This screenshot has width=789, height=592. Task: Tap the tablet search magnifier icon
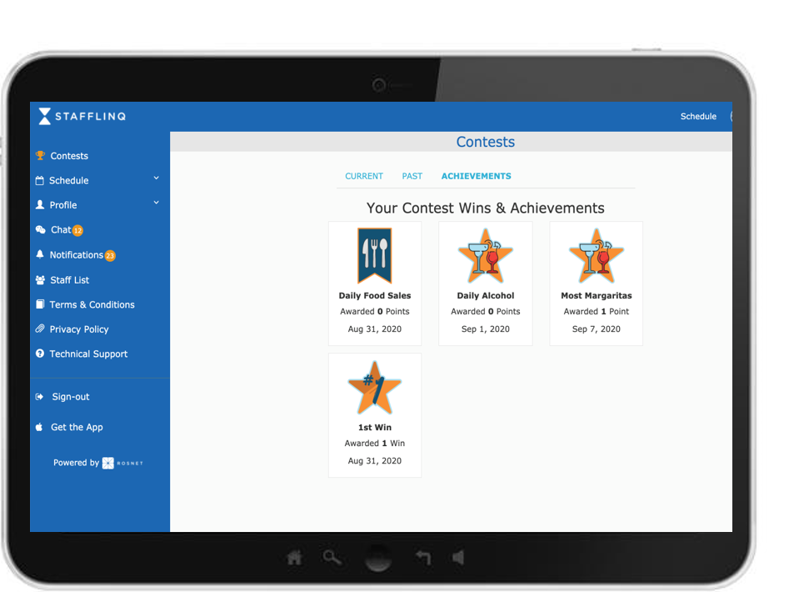point(332,558)
